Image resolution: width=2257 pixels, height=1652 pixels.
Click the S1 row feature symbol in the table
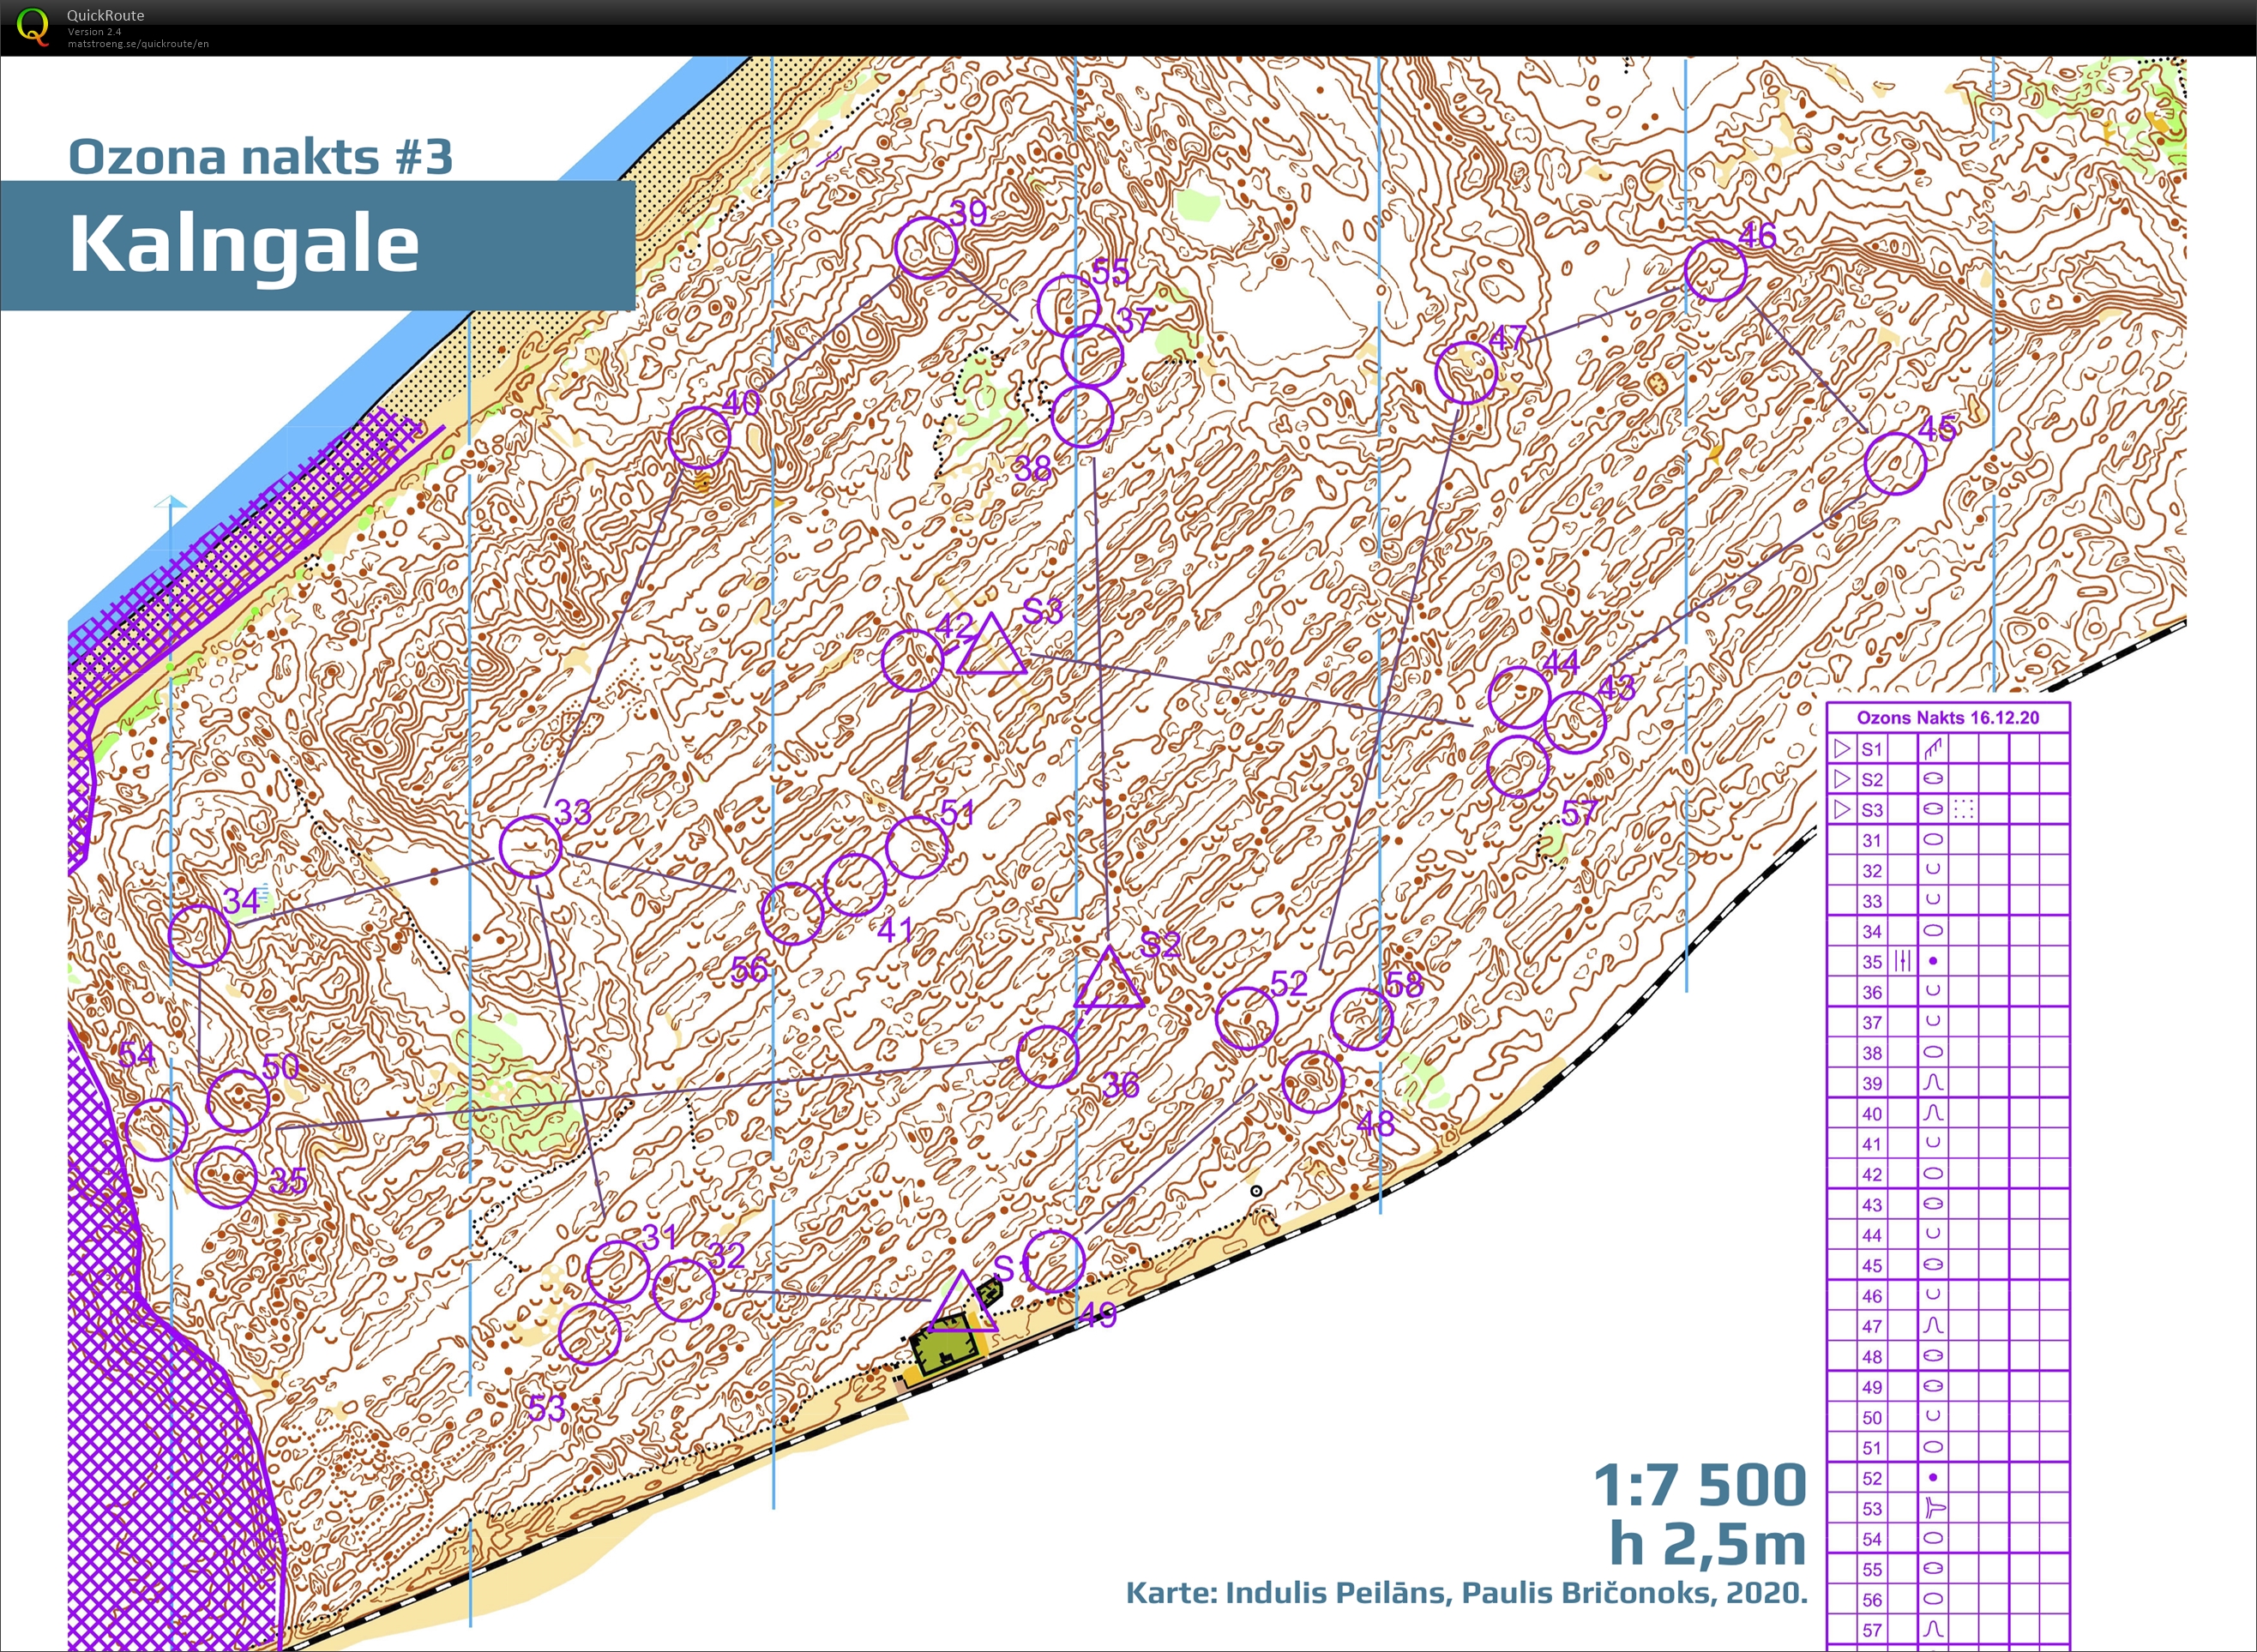click(1933, 748)
